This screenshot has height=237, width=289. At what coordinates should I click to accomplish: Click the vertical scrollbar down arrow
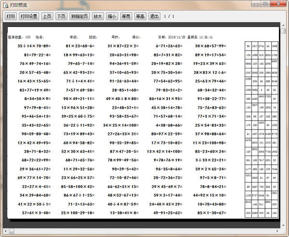pos(284,224)
